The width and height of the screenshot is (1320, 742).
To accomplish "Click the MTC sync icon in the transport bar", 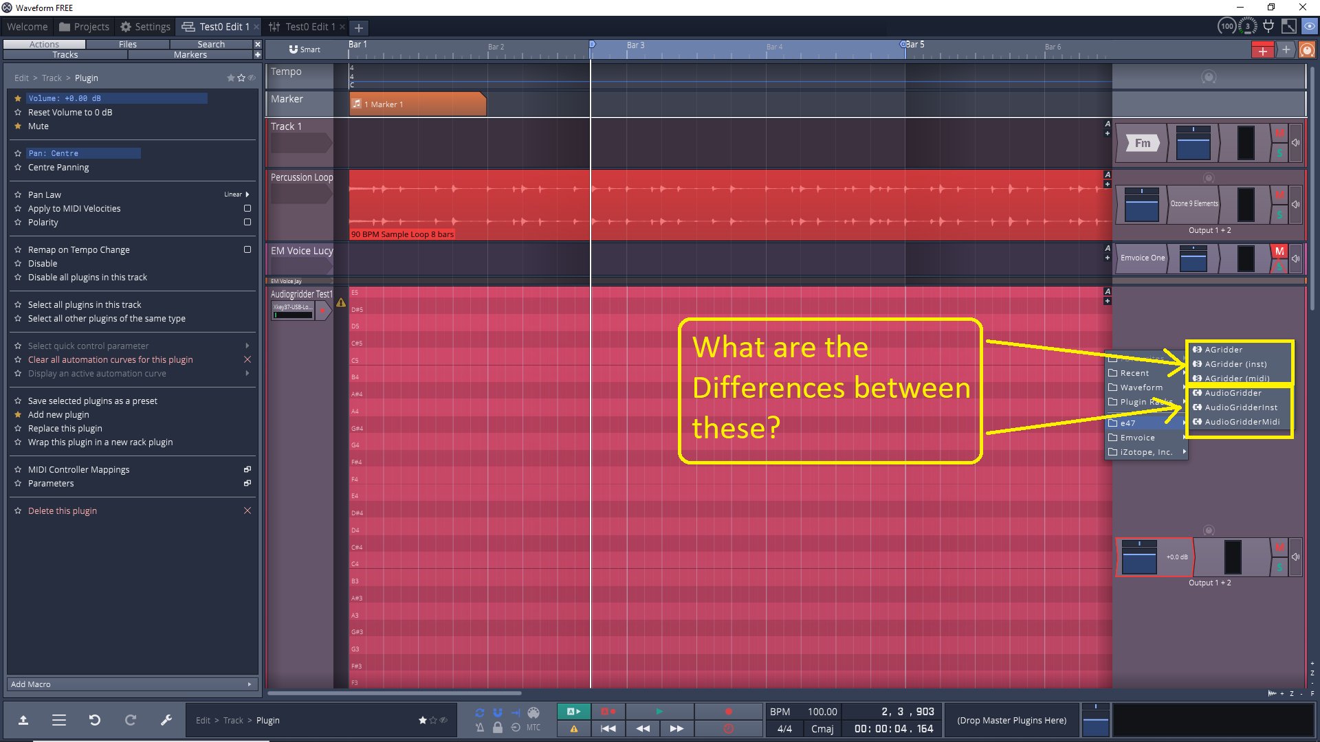I will [533, 728].
